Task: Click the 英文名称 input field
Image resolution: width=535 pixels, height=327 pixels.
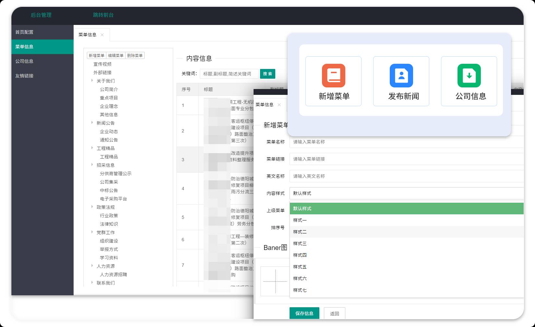Action: pos(407,176)
